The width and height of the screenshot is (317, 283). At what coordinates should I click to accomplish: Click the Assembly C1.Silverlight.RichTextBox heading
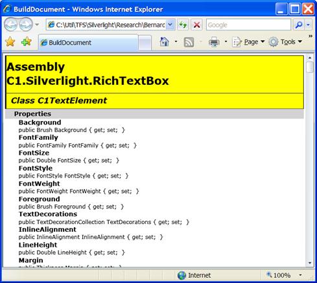(x=88, y=74)
